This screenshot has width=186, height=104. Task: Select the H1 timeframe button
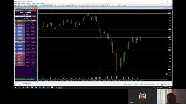95,5
